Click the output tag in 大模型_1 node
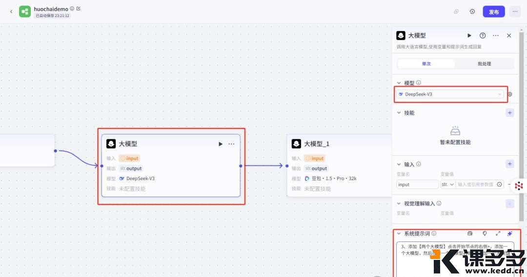Screen dimensions: 527x277 [316, 168]
